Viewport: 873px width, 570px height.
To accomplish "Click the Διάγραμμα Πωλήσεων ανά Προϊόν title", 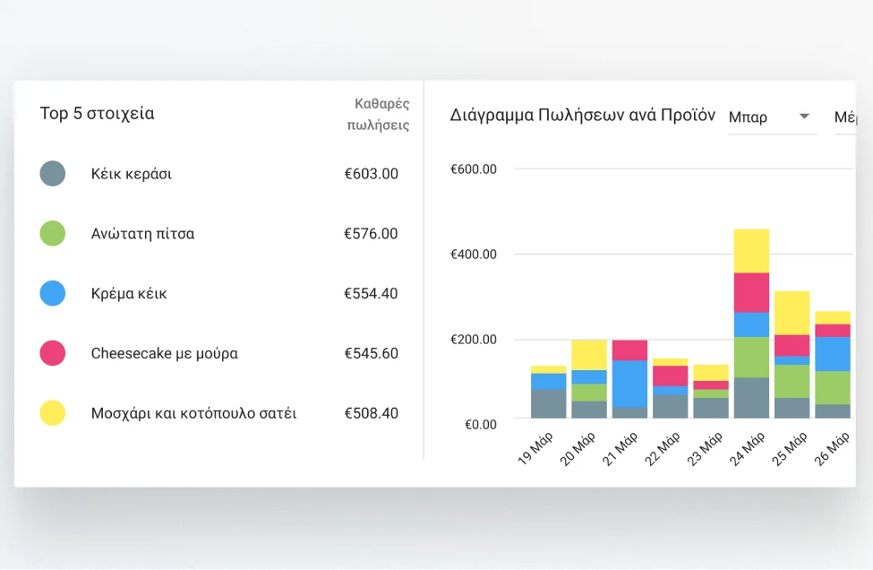I will point(583,115).
